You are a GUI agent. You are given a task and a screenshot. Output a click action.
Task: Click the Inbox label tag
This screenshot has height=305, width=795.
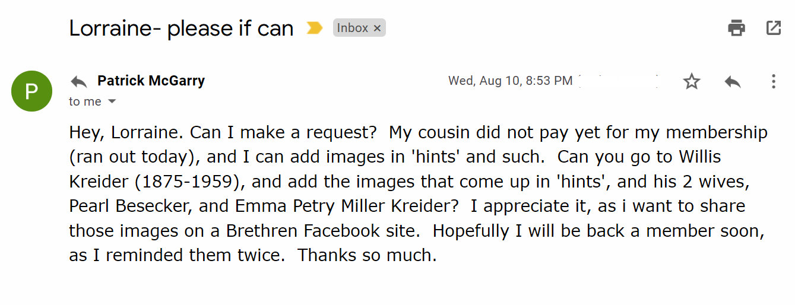[352, 28]
